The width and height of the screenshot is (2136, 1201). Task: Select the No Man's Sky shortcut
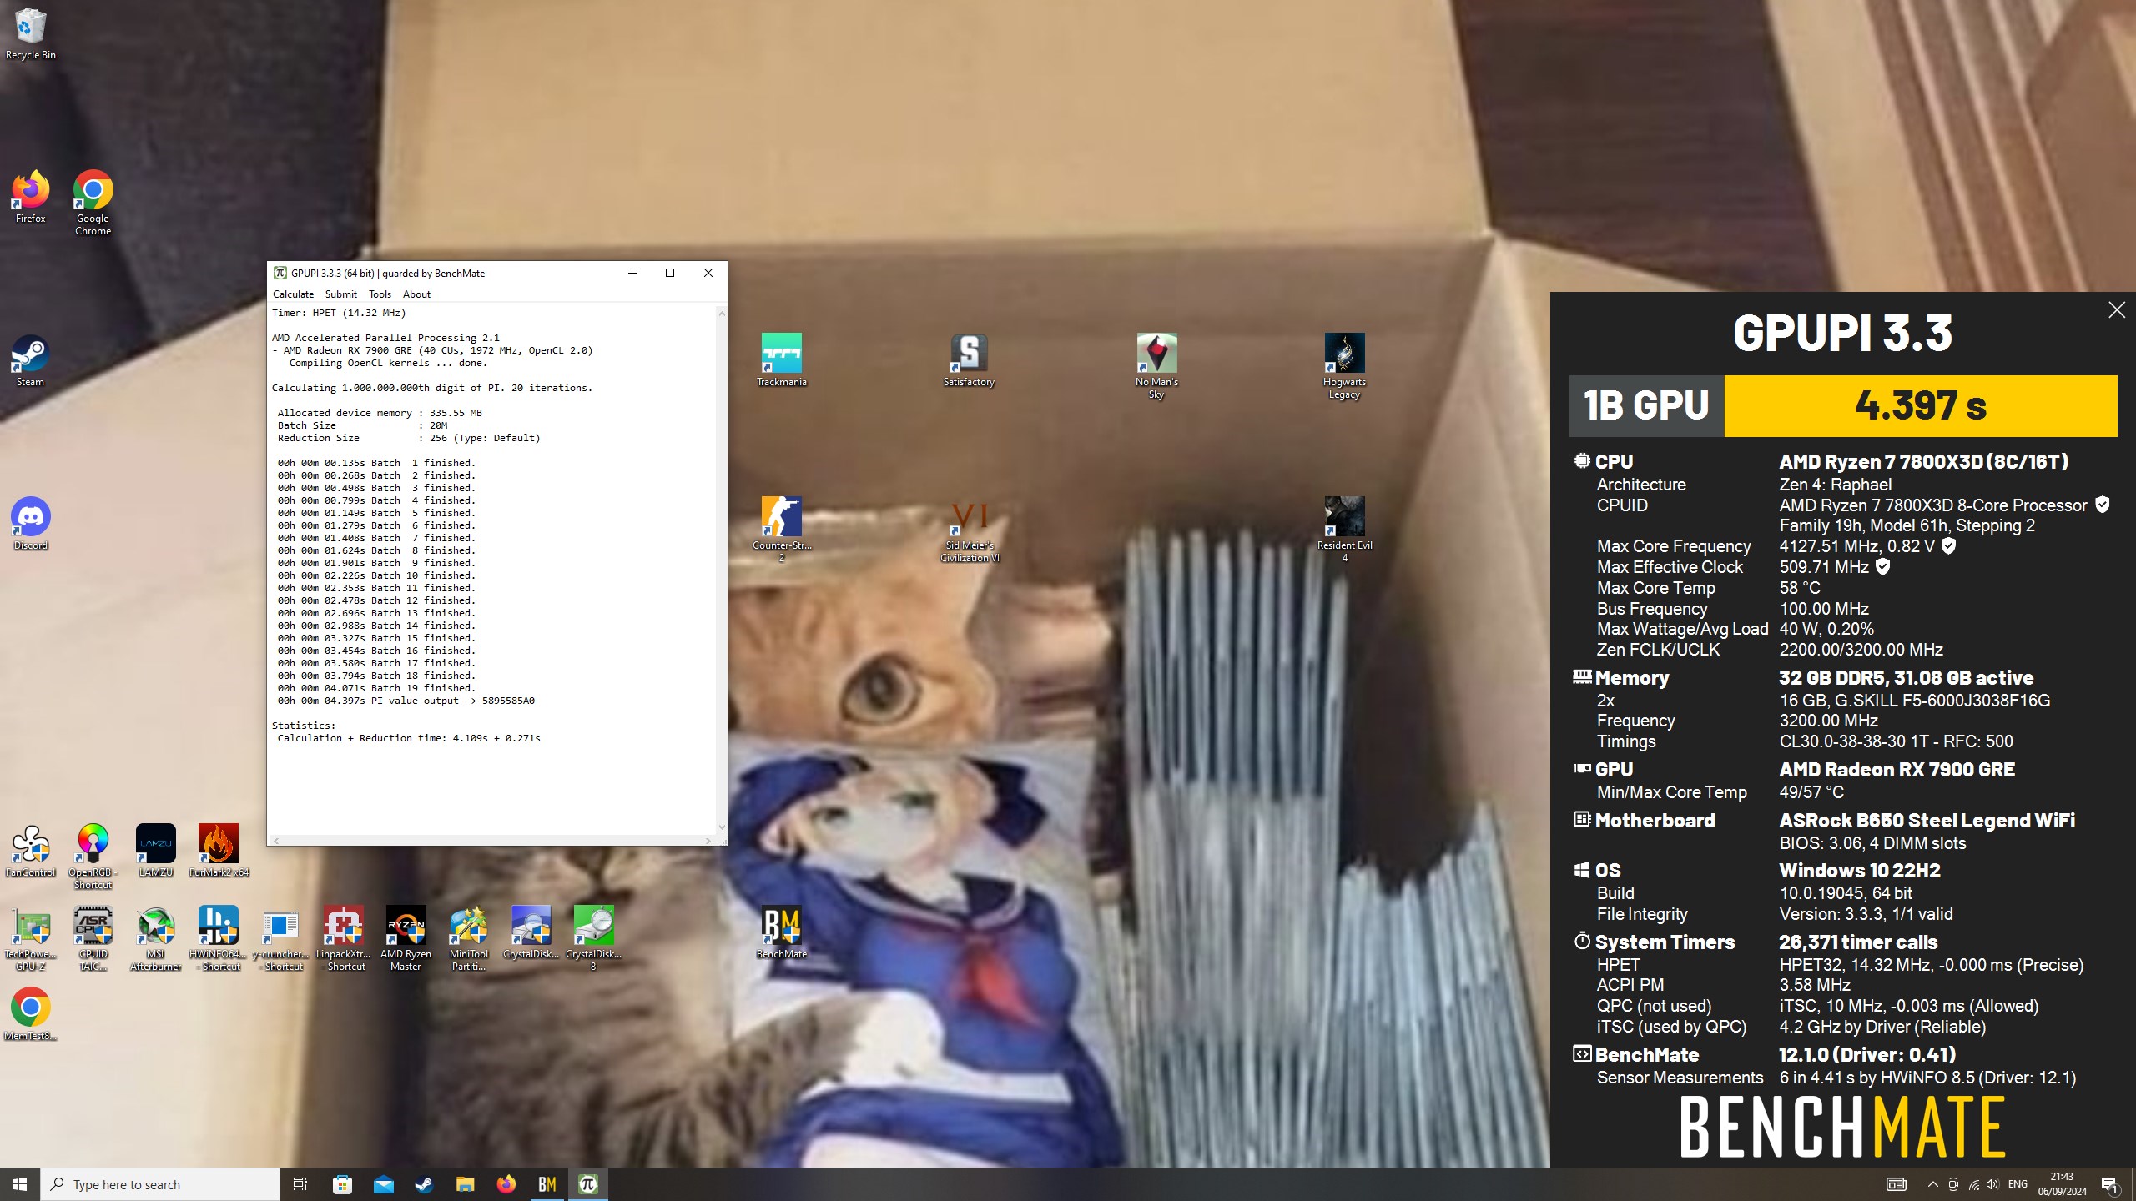1156,367
